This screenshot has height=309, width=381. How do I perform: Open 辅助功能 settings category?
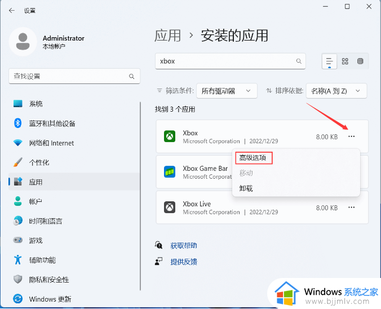[74, 260]
